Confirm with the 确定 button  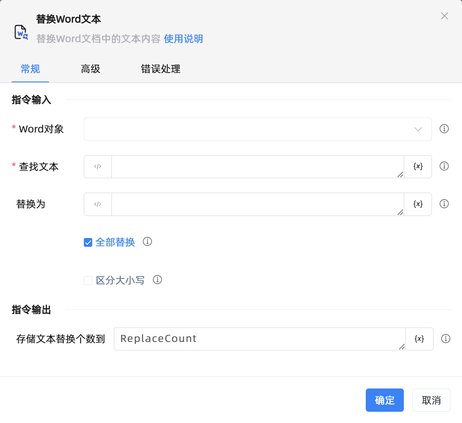385,400
